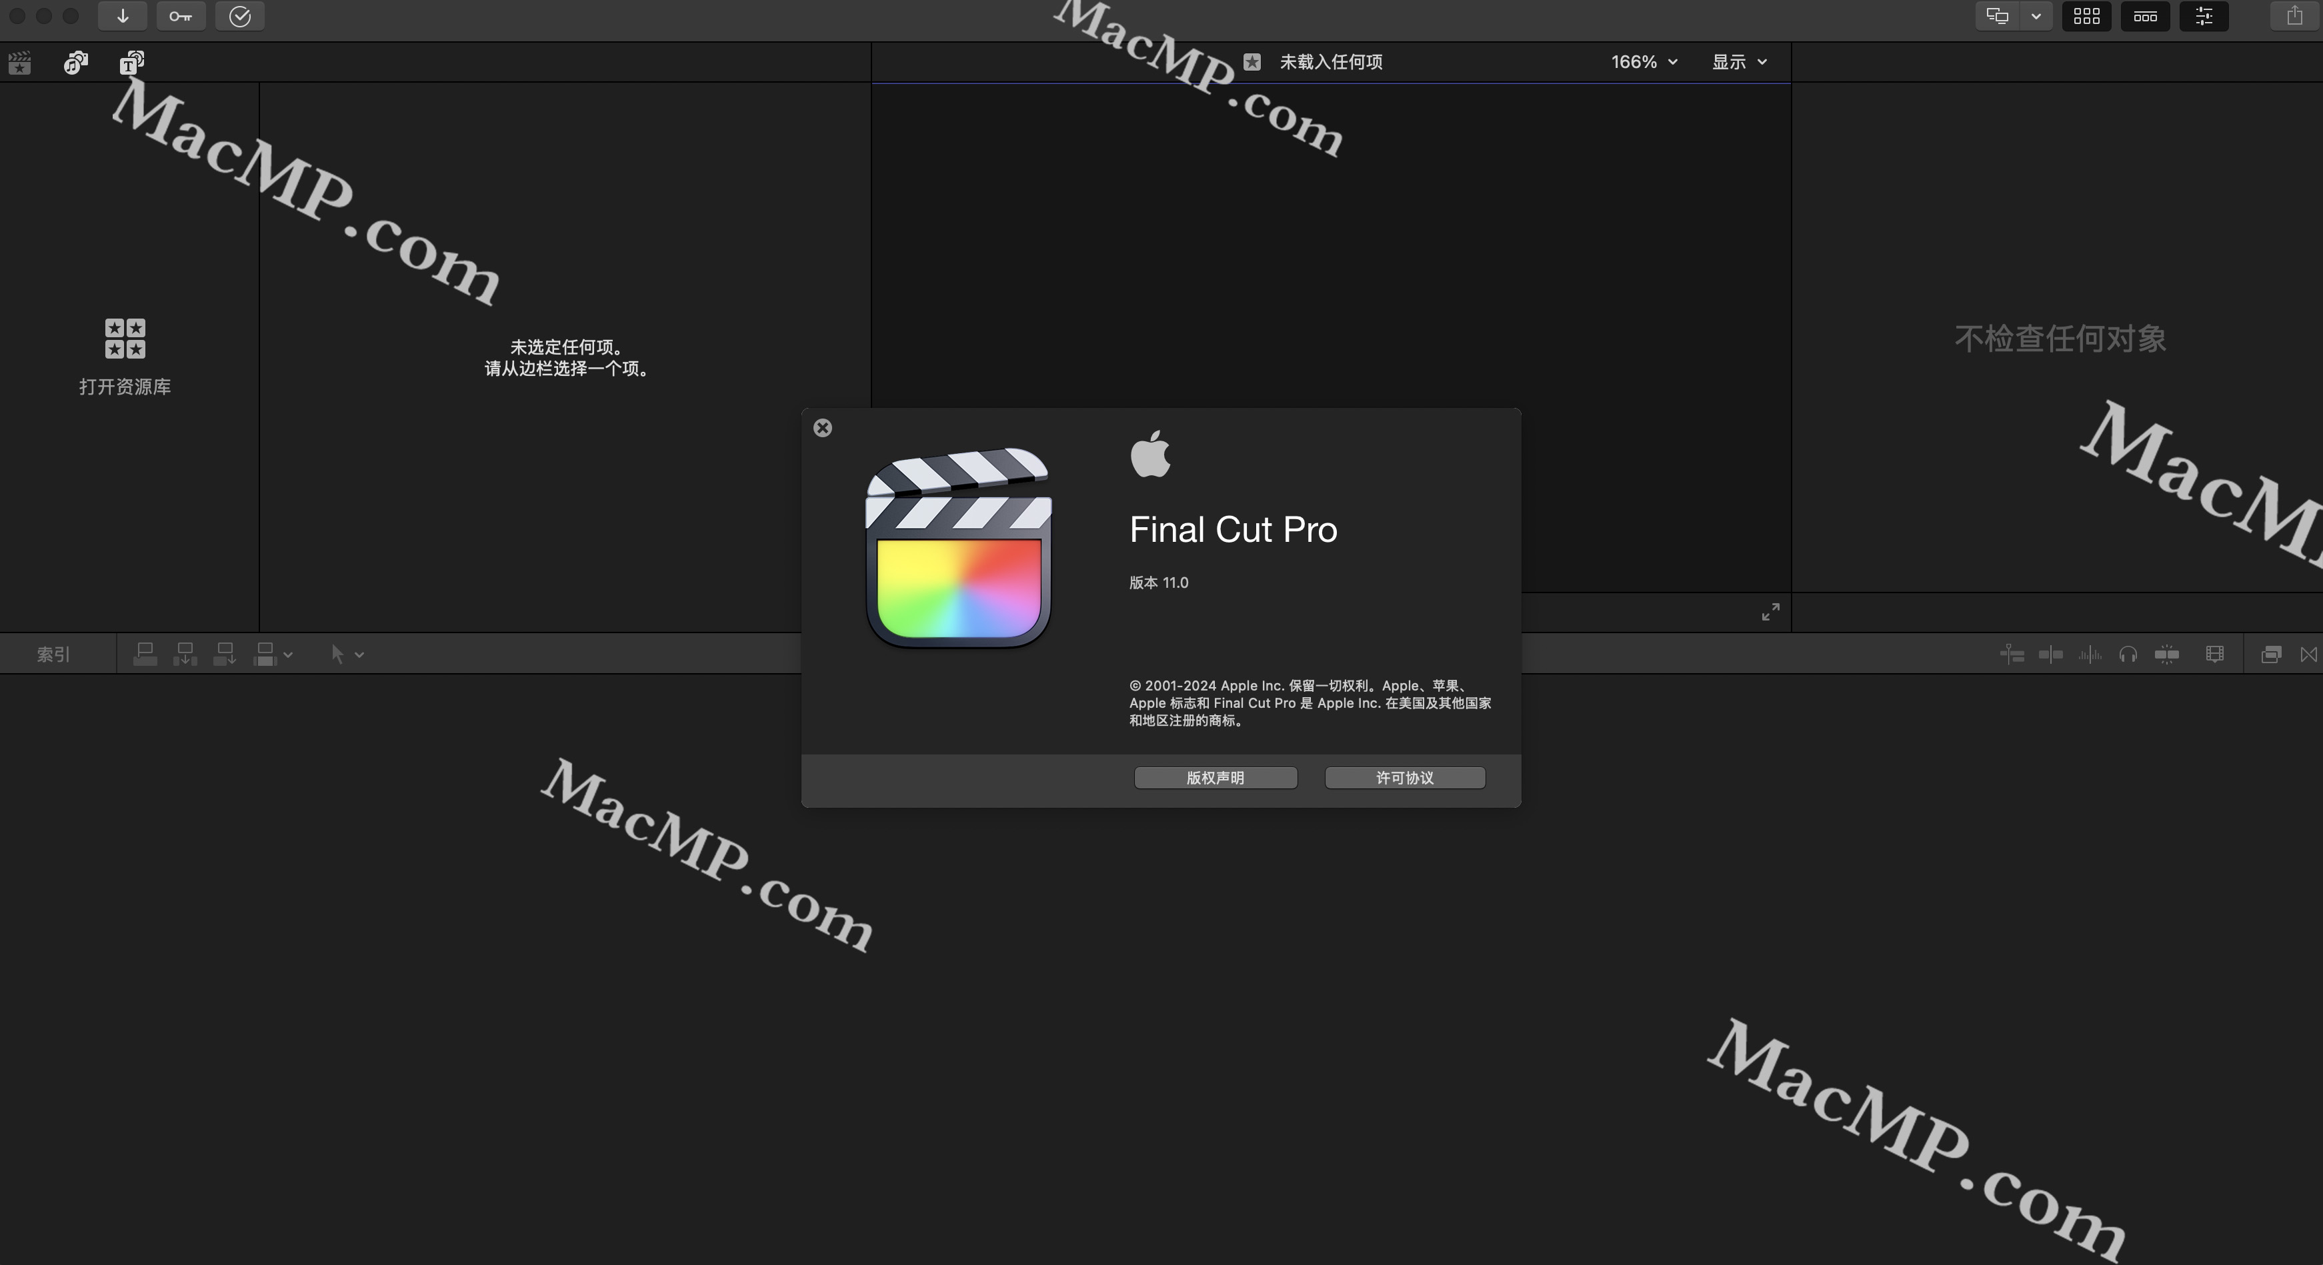Screen dimensions: 2323x1265
Task: Expand the workspace layout dropdown arrow
Action: [2036, 16]
